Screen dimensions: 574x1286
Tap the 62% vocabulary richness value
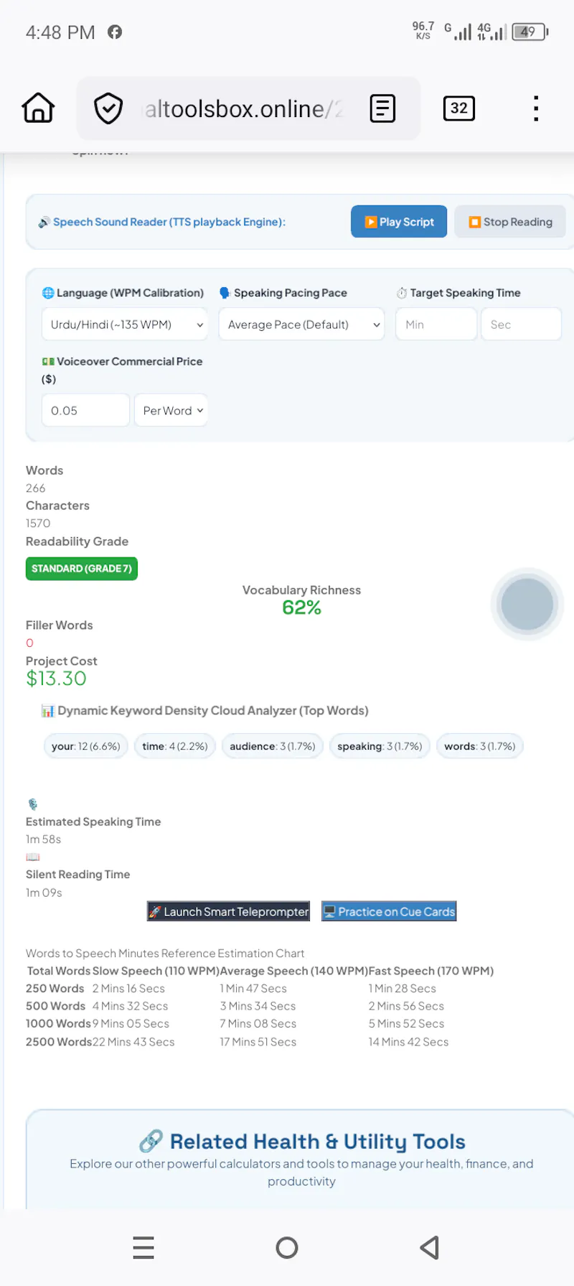coord(301,607)
